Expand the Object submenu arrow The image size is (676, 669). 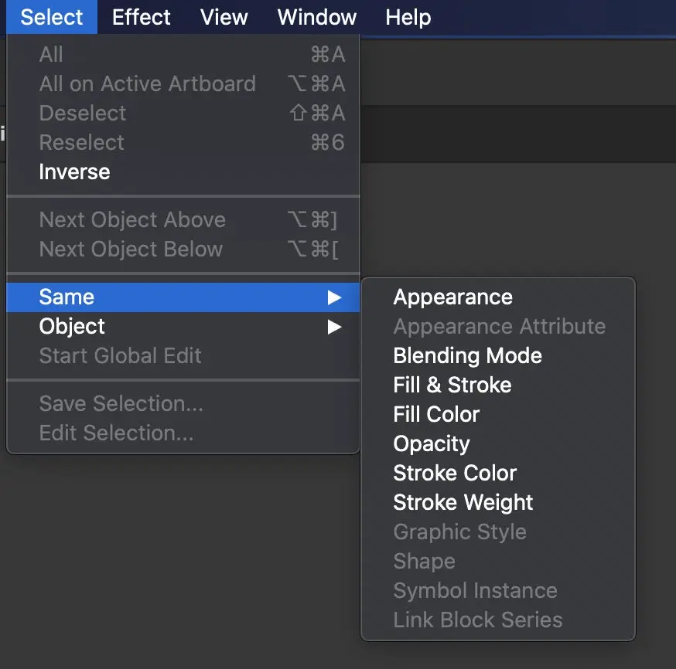tap(335, 326)
